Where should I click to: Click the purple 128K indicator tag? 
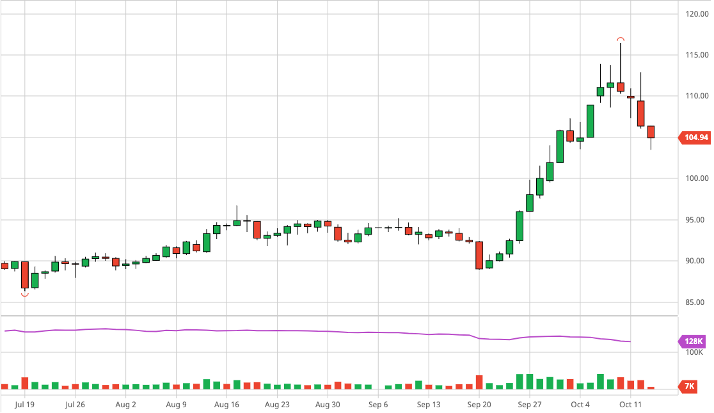(693, 341)
